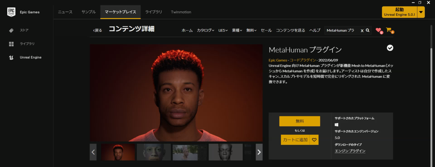This screenshot has height=167, width=435.
Task: Switch to the top ライブラリ tab
Action: pos(154,12)
